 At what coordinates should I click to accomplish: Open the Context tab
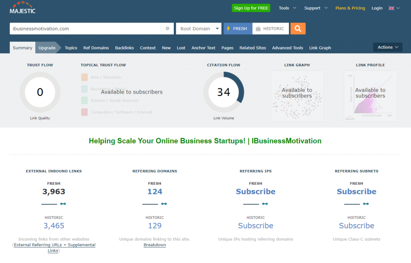tap(148, 48)
